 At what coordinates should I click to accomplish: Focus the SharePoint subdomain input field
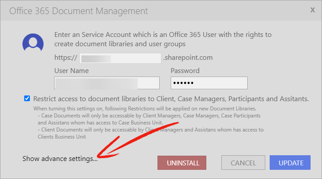pos(120,58)
